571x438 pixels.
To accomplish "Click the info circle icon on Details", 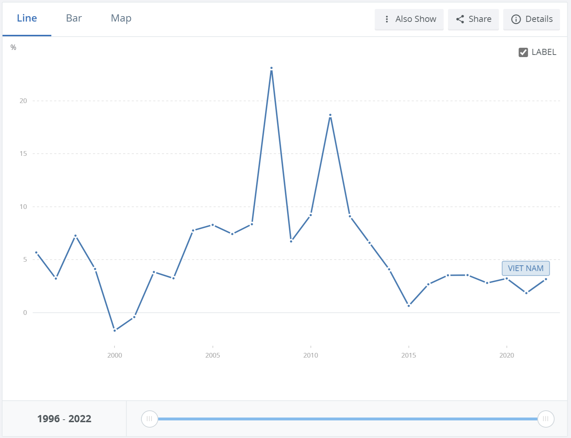I will [516, 19].
